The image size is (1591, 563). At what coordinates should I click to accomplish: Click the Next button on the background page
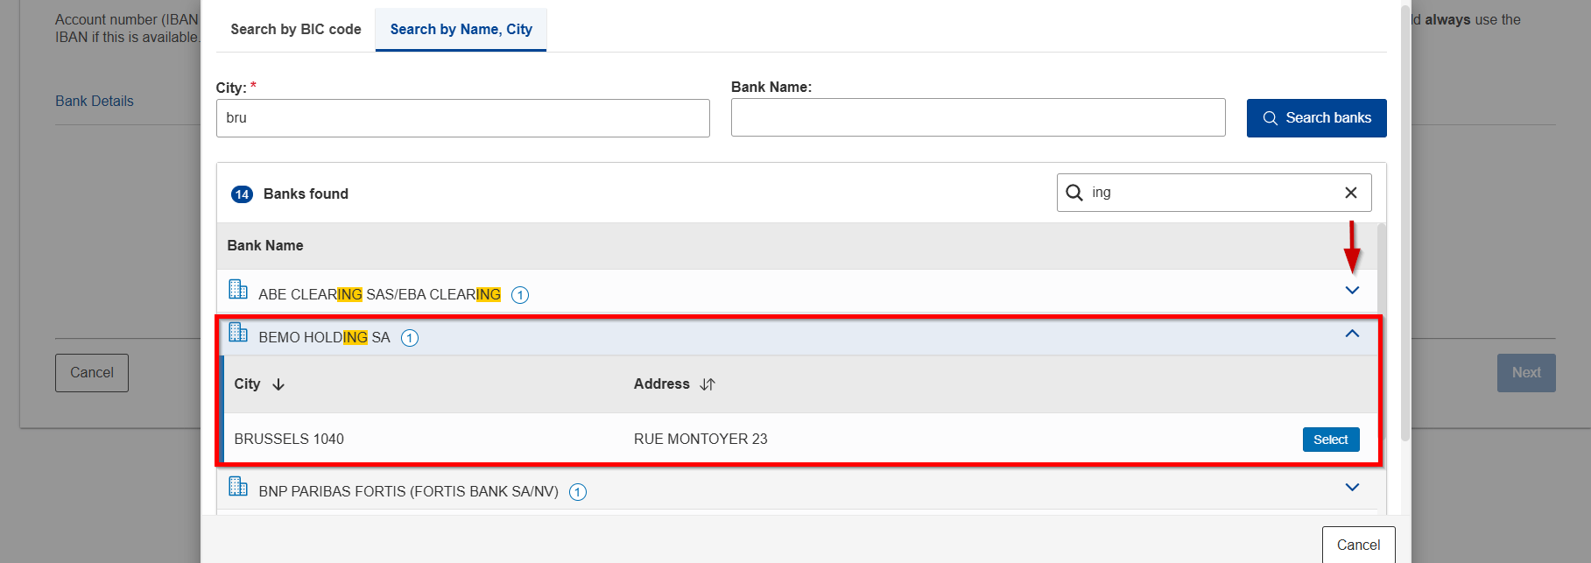[x=1526, y=373]
